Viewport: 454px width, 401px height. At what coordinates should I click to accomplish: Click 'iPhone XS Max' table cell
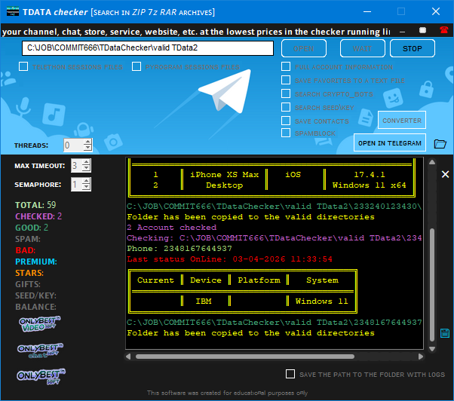(225, 174)
